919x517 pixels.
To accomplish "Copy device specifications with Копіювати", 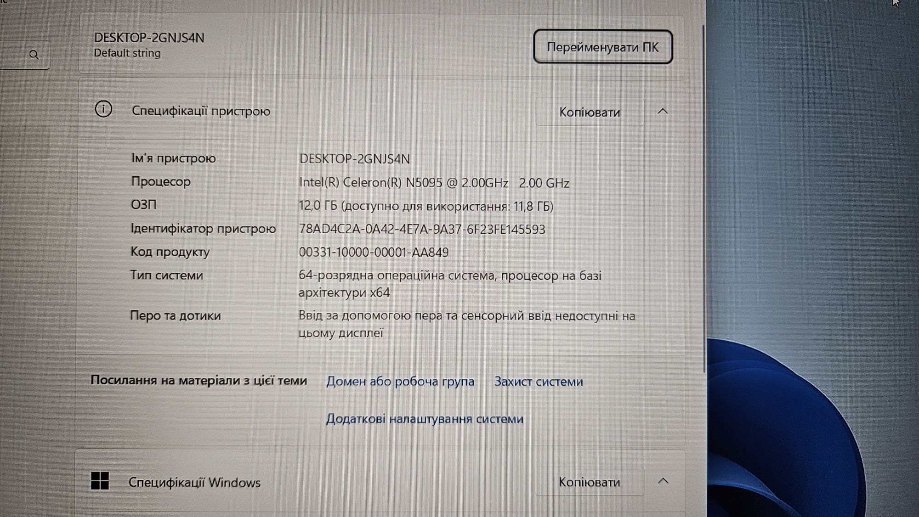I will tap(590, 112).
